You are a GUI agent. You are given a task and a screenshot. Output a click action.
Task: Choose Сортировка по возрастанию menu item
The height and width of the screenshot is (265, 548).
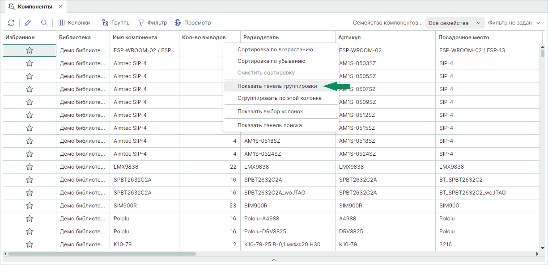[x=280, y=50]
